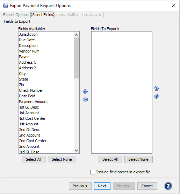Image resolution: width=180 pixels, height=194 pixels.
Task: Open the Select Fields tab
Action: 43,15
